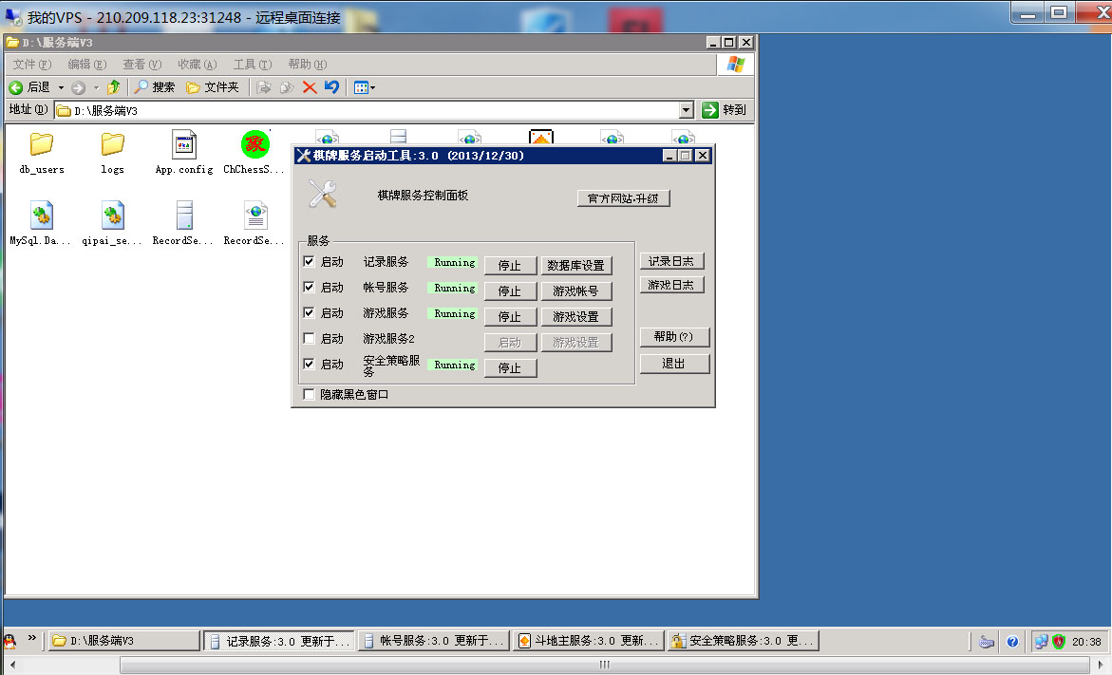1112x675 pixels.
Task: Click the Search (搜索) toolbar button
Action: click(x=155, y=87)
